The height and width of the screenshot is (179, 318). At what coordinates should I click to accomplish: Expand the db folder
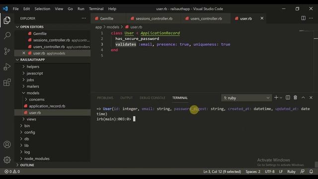(x=26, y=139)
